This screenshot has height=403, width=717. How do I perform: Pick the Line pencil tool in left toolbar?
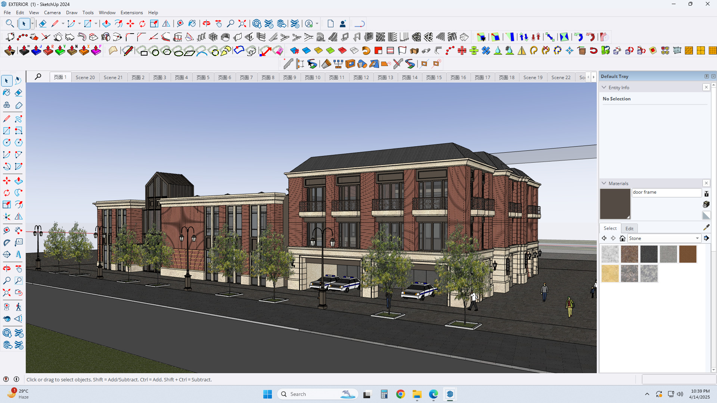pos(7,119)
